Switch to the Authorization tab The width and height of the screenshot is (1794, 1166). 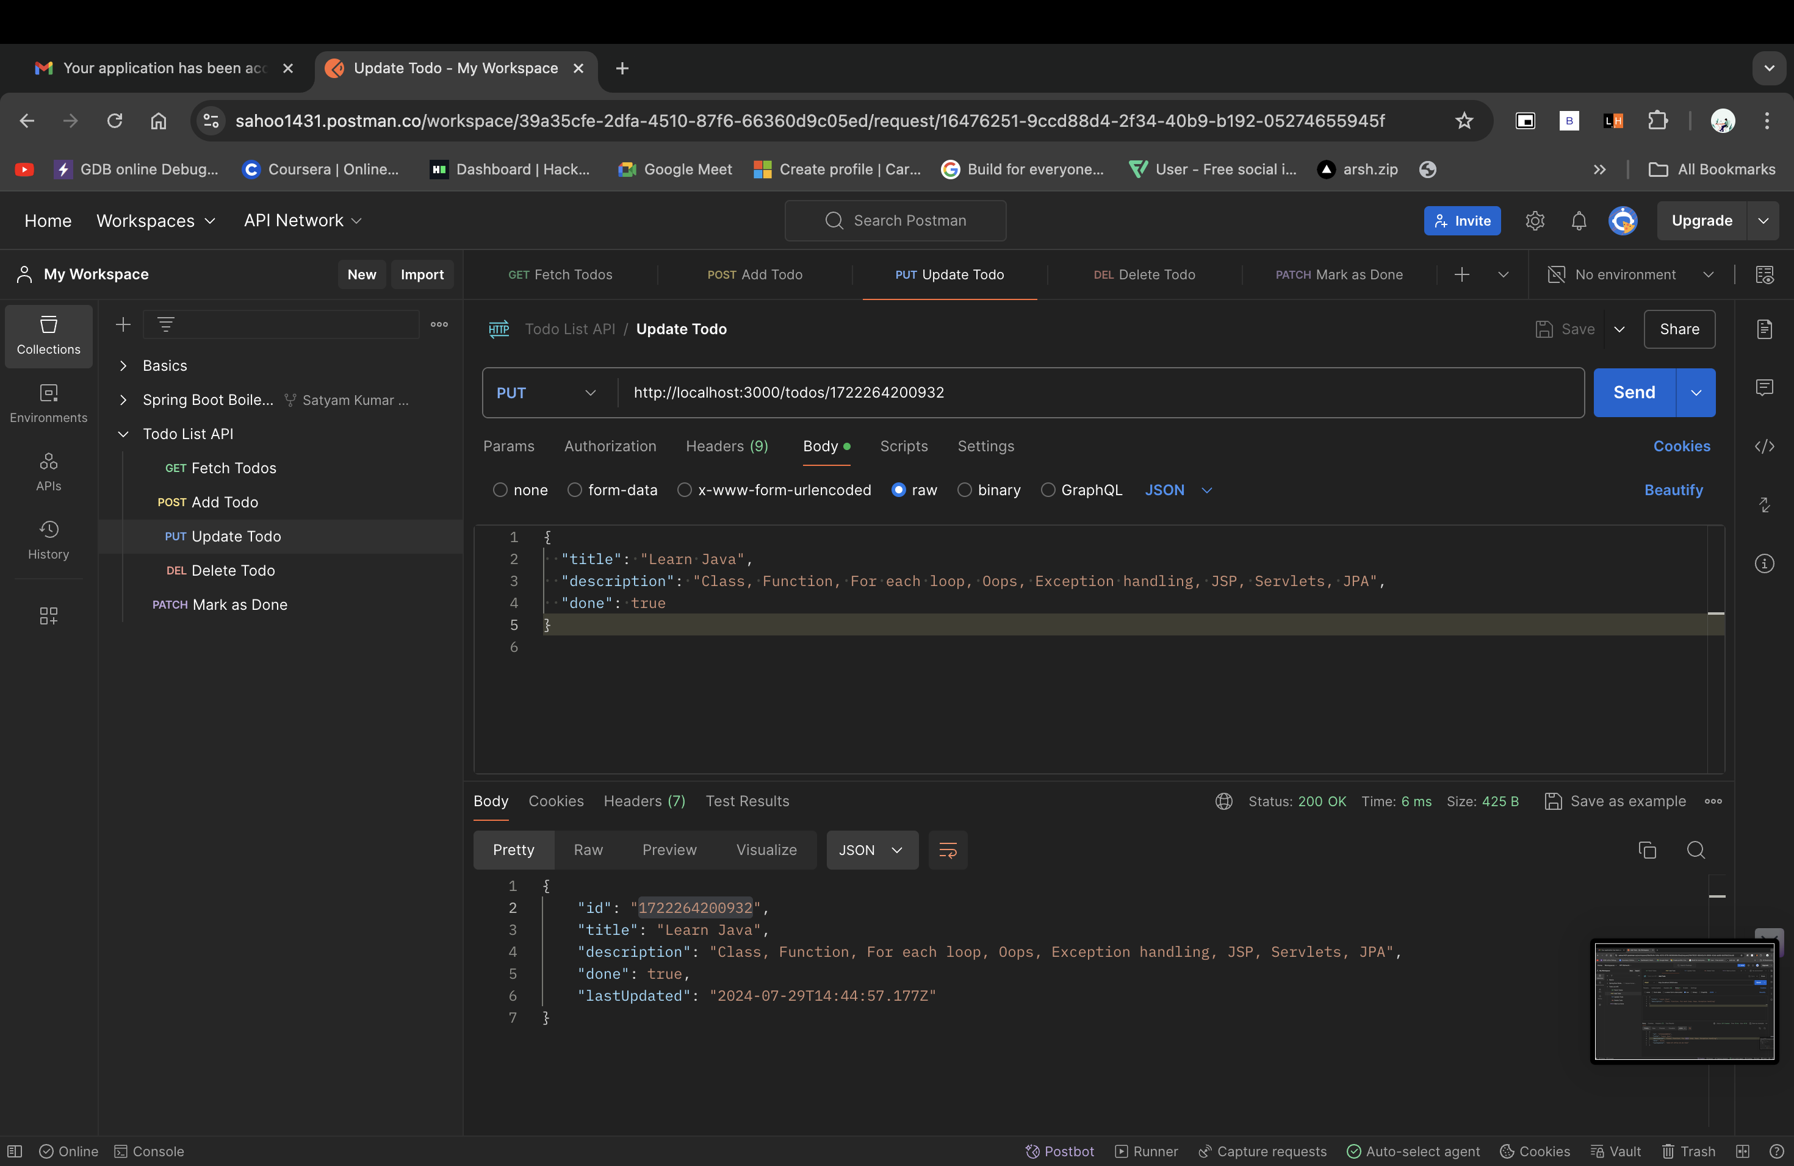pyautogui.click(x=610, y=446)
